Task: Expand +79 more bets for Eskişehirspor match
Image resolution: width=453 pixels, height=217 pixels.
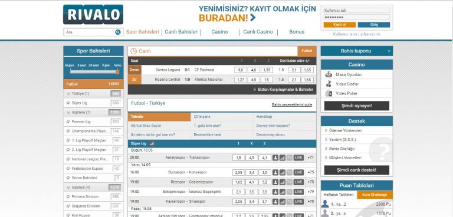Action: coord(311,192)
